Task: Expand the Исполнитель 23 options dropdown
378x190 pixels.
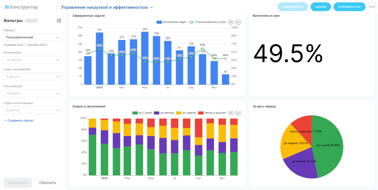Action: point(32,60)
